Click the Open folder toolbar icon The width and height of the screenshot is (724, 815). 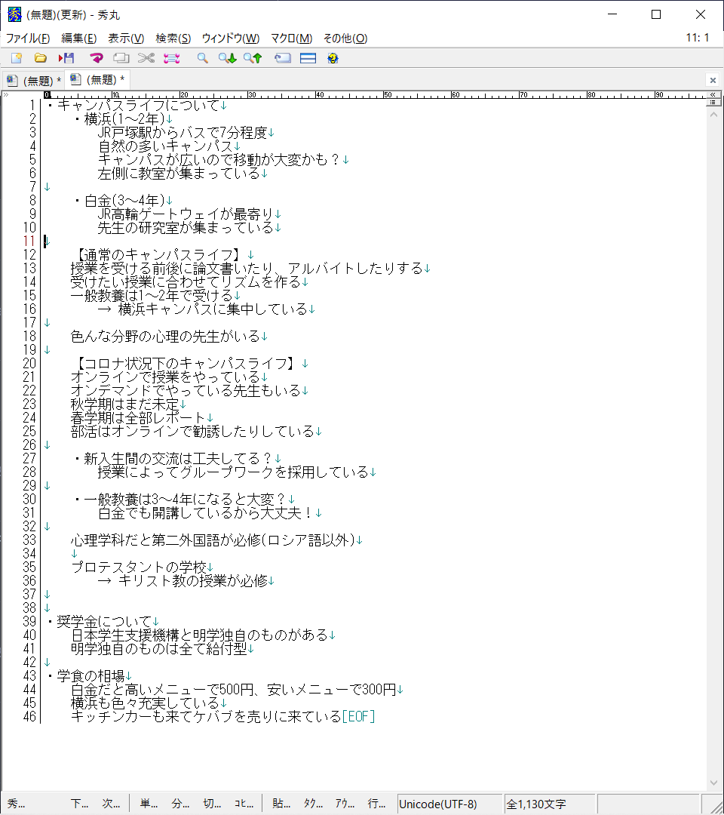[41, 58]
